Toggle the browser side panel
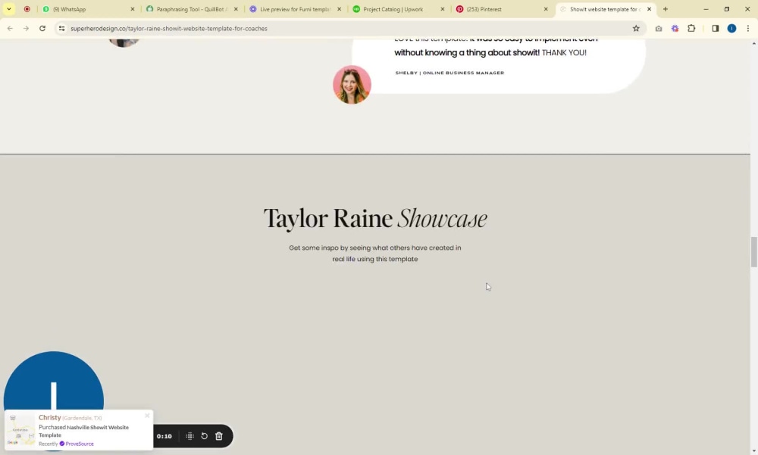 pyautogui.click(x=716, y=29)
